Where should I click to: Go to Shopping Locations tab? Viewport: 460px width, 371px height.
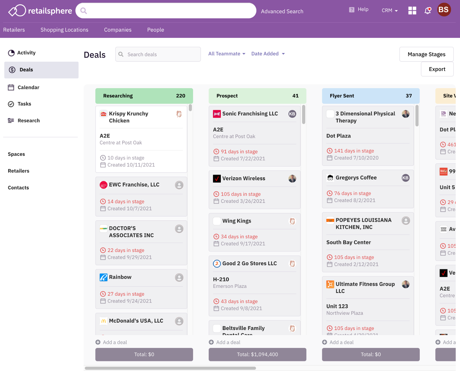pyautogui.click(x=64, y=30)
